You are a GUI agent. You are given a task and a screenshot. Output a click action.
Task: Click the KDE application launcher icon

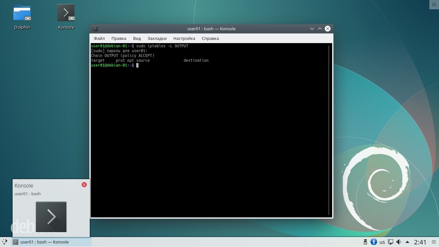5,242
